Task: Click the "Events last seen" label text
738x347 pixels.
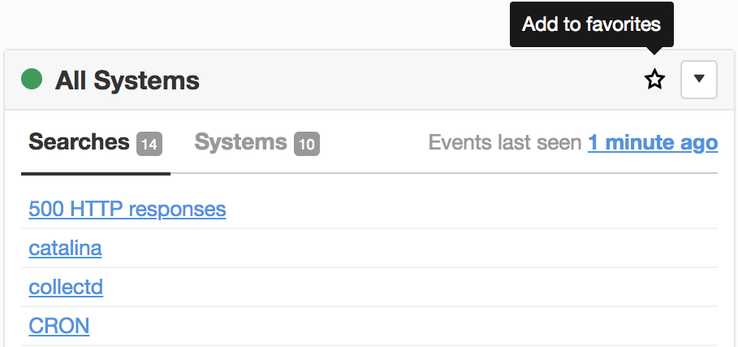Action: click(505, 142)
